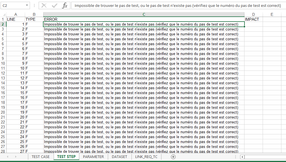
Task: Open the PARAMETER sheet tab
Action: (x=93, y=157)
